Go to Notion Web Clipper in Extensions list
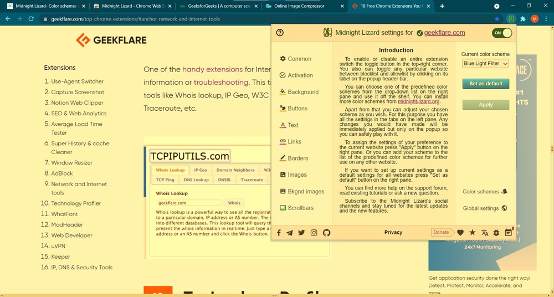This screenshot has height=297, width=554. click(x=78, y=103)
